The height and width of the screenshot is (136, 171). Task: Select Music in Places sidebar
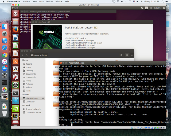(x=27, y=80)
